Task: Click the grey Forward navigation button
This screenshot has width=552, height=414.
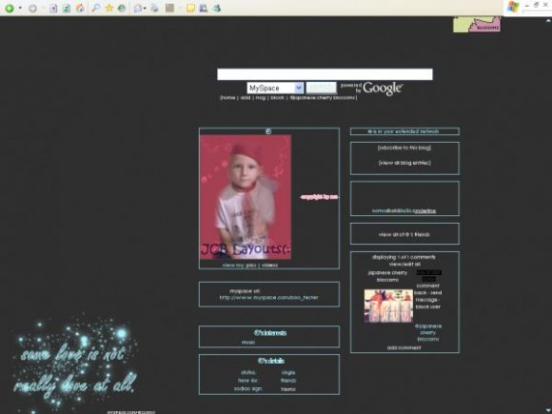Action: [x=32, y=9]
